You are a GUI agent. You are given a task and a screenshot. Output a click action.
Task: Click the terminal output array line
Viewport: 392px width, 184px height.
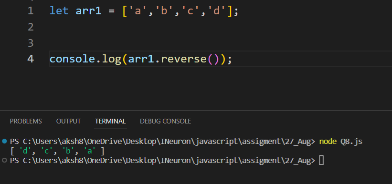[57, 151]
